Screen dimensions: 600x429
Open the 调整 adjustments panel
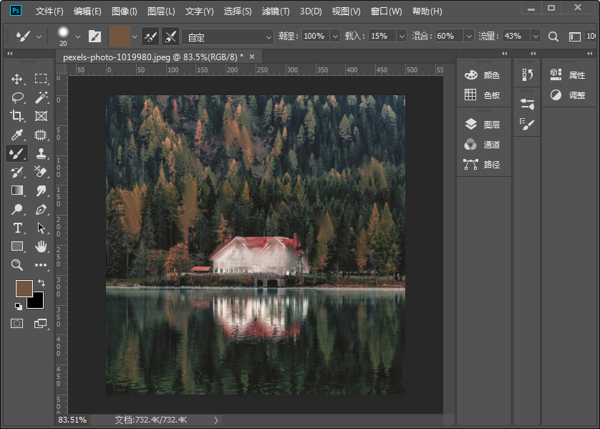568,95
